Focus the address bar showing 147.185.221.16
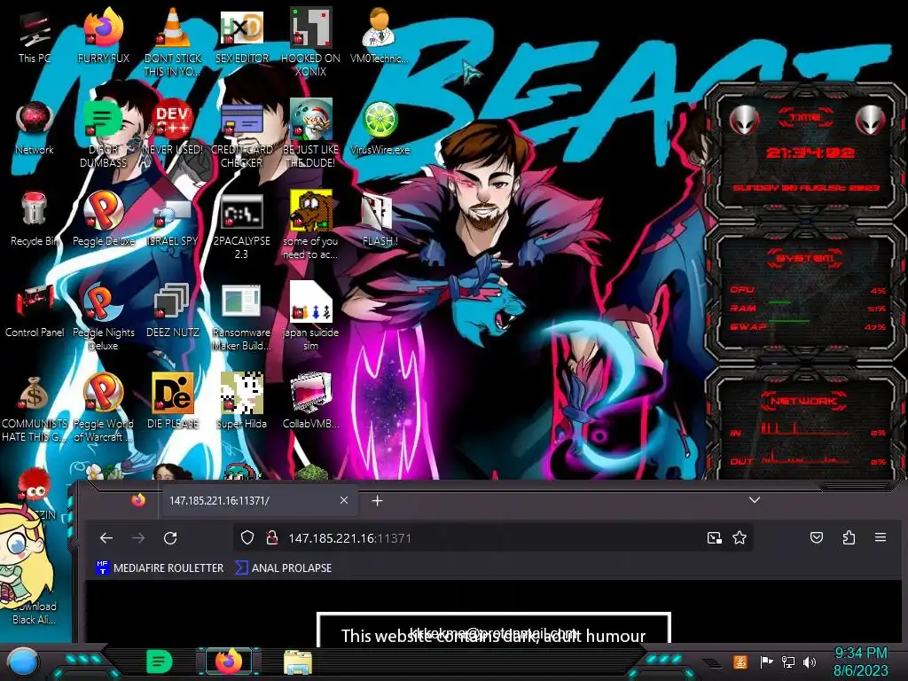The image size is (908, 681). tap(492, 538)
